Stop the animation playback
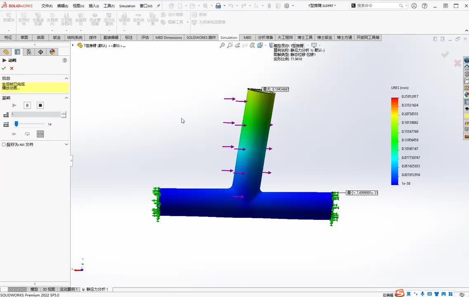469x297 pixels. (x=40, y=105)
